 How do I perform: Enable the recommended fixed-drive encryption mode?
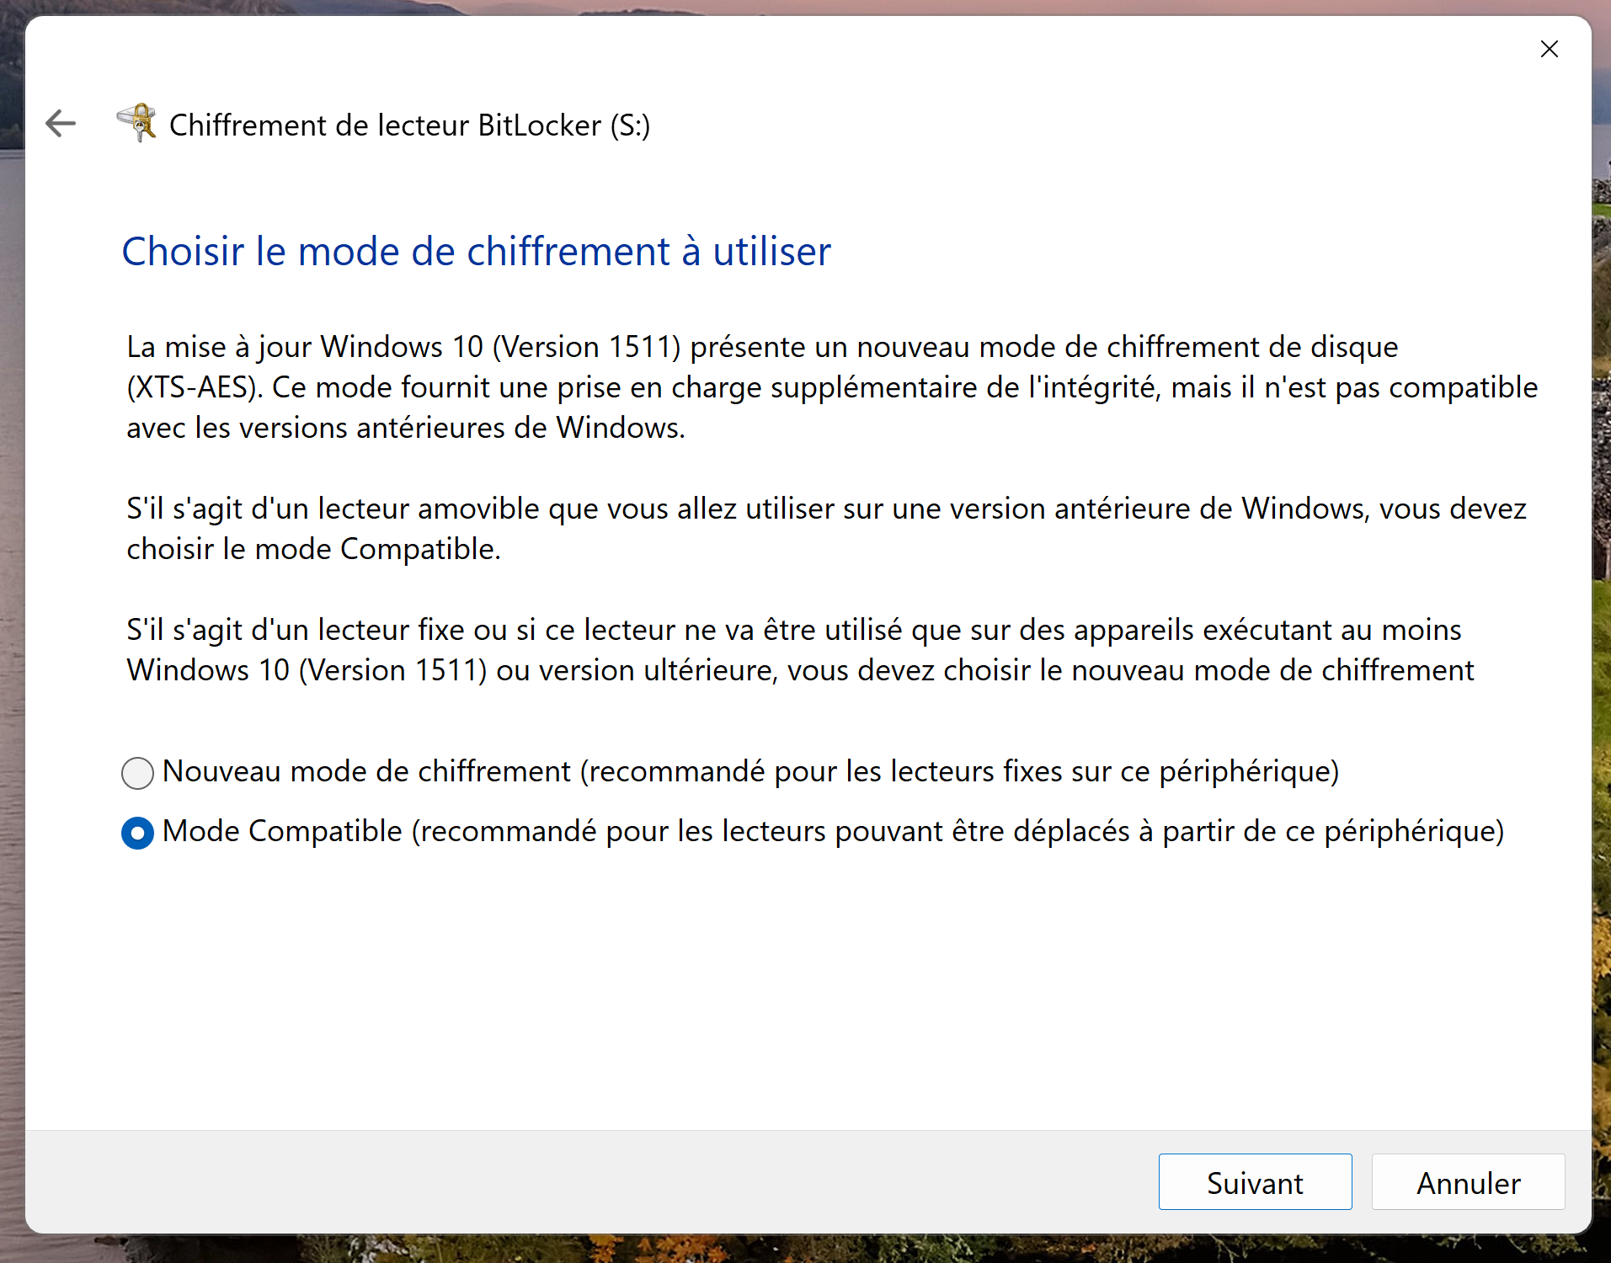coord(137,772)
